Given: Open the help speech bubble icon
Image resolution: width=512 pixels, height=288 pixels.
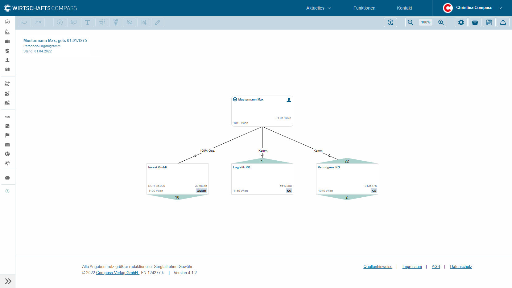Looking at the screenshot, I should 390,22.
